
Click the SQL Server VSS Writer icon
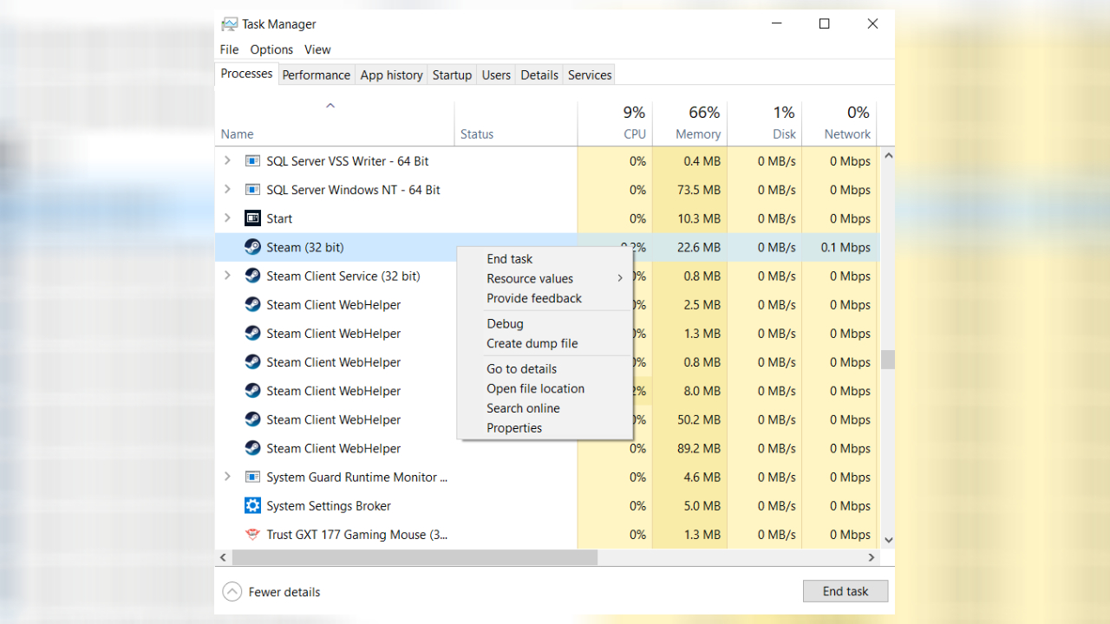pos(252,161)
